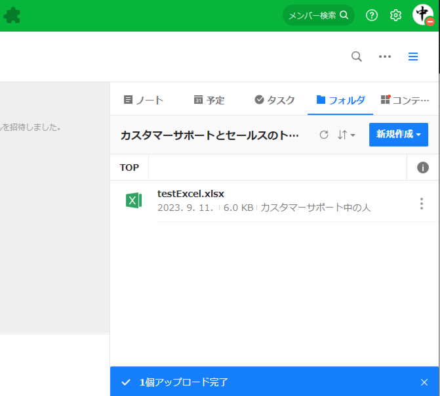Click the magnifier search icon below header
This screenshot has width=440, height=396.
coord(357,56)
